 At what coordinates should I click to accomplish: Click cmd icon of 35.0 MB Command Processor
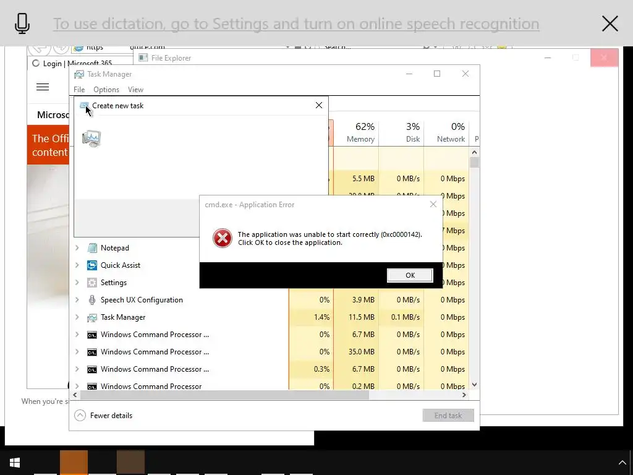click(92, 352)
